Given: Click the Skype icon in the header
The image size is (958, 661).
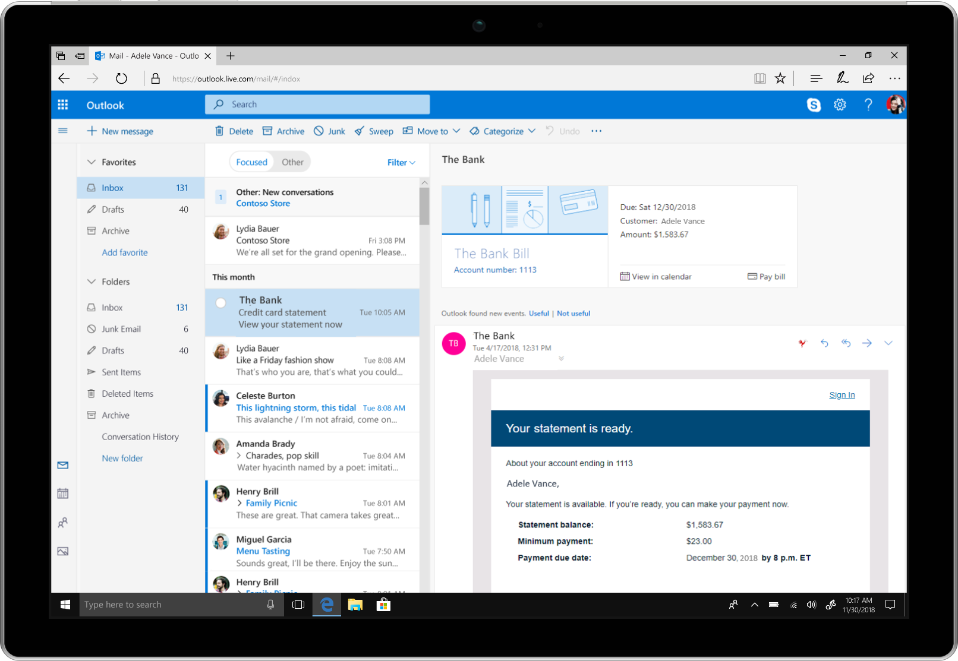Looking at the screenshot, I should 814,104.
